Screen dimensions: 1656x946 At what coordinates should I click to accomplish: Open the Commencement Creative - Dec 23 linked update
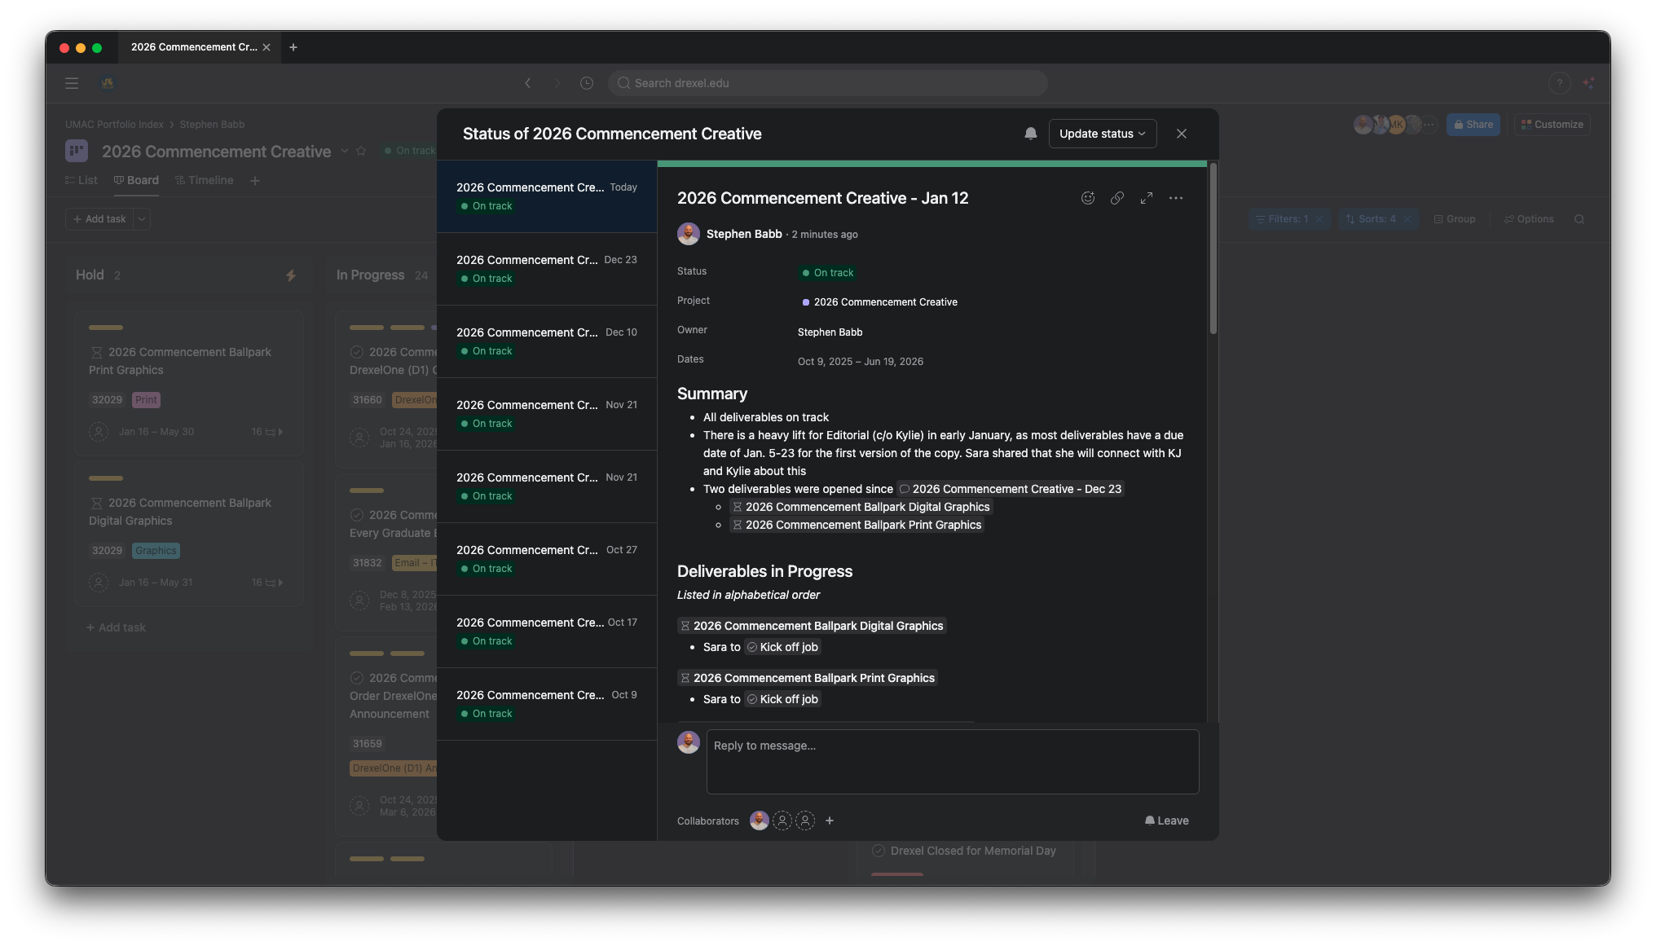pyautogui.click(x=1011, y=489)
